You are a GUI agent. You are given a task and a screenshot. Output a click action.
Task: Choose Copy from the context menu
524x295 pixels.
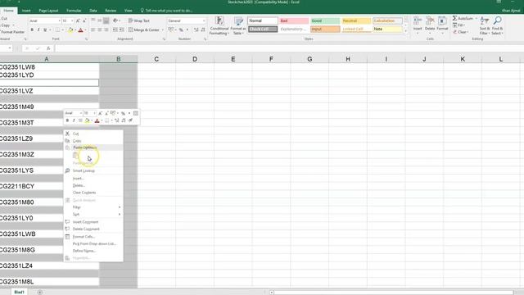coord(93,141)
